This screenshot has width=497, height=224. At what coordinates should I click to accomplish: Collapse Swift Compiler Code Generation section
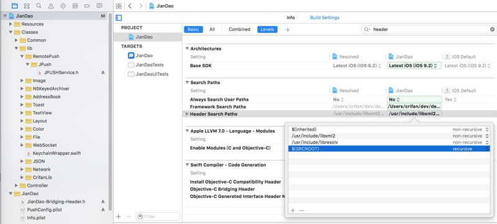pos(187,165)
